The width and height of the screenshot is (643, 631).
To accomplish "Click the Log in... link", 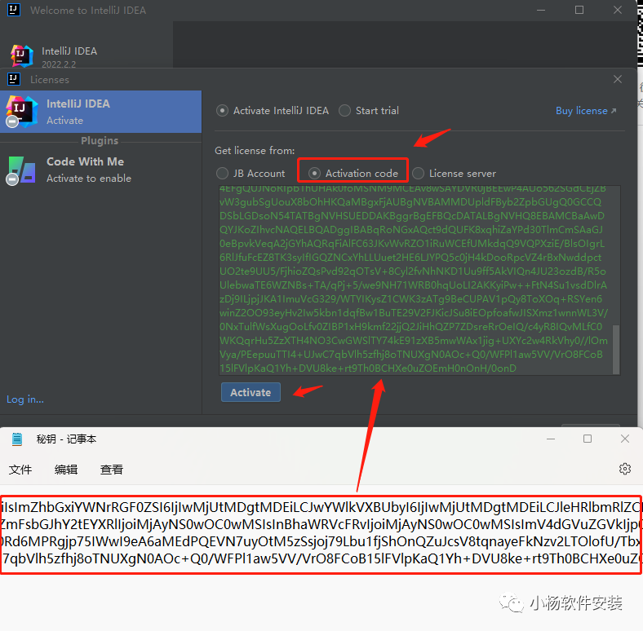I will [25, 399].
